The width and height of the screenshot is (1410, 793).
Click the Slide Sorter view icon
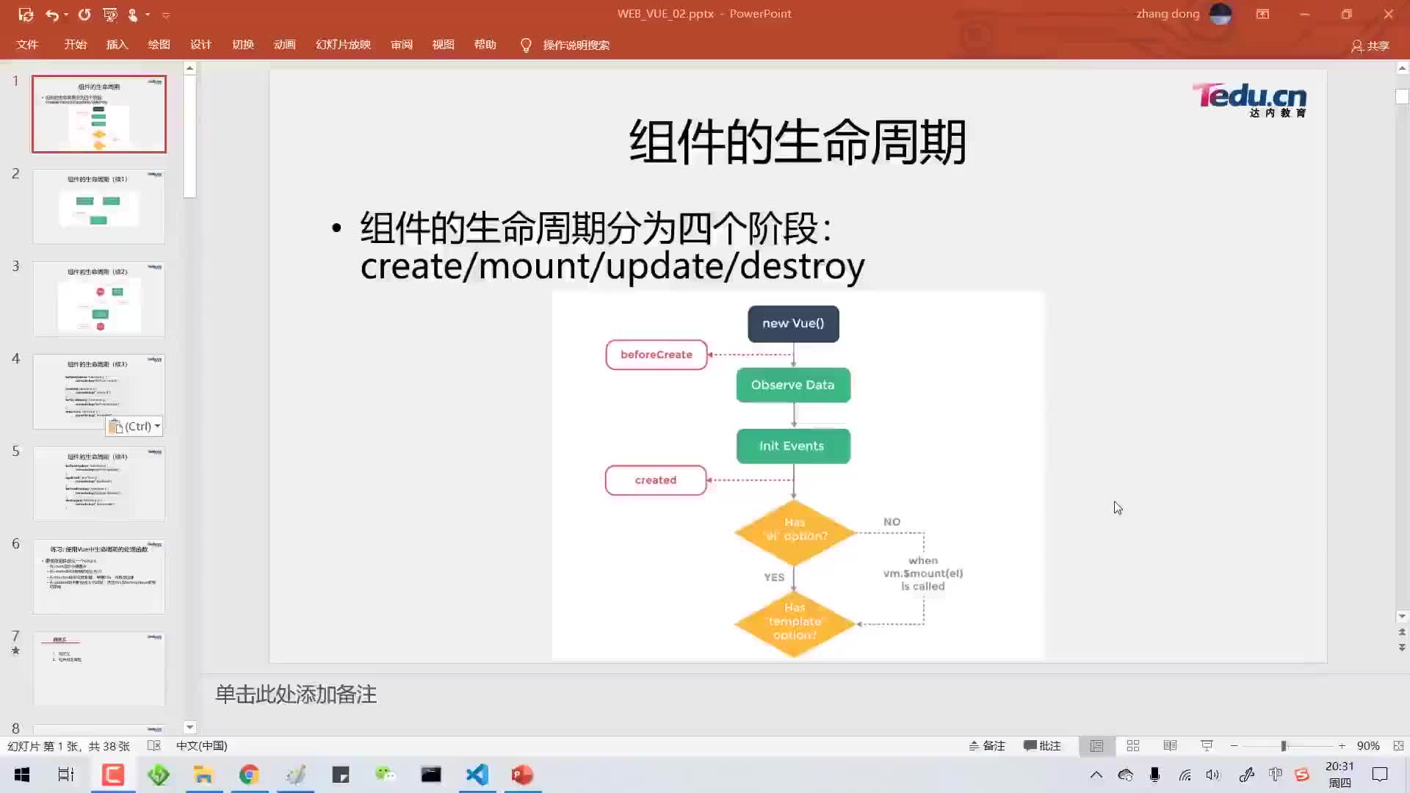[1133, 745]
